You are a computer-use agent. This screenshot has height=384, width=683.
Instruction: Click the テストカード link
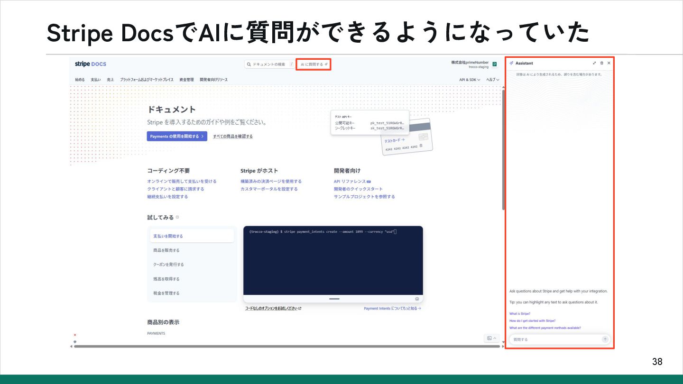click(395, 140)
